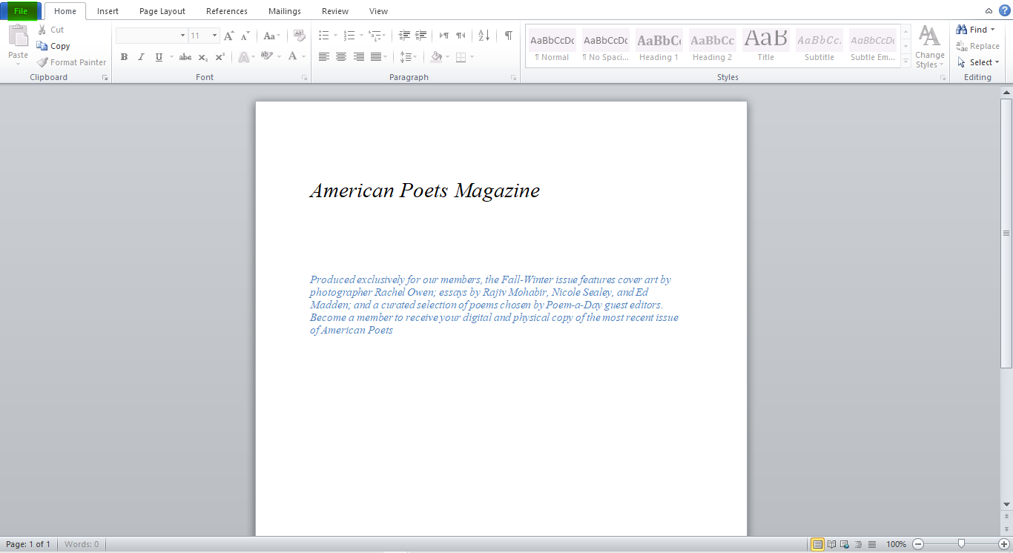The image size is (1013, 553).
Task: Switch to the References tab
Action: [x=227, y=11]
